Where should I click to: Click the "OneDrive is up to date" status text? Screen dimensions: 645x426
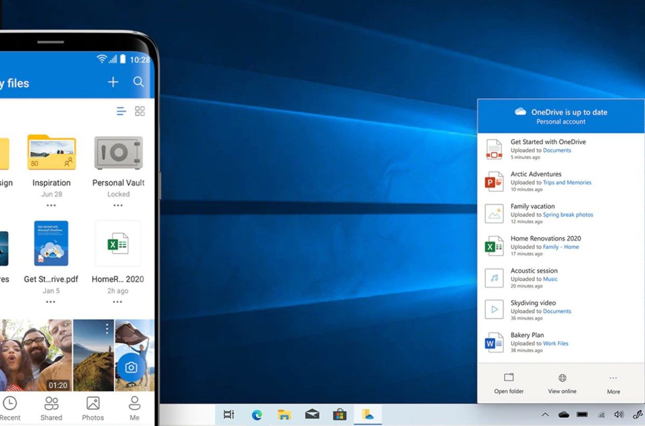coord(569,112)
